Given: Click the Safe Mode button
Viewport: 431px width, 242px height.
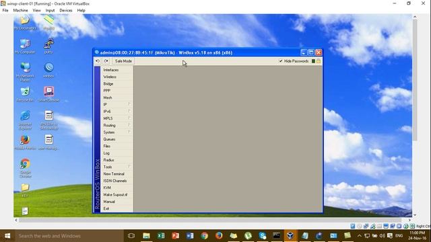Looking at the screenshot, I should (x=123, y=61).
